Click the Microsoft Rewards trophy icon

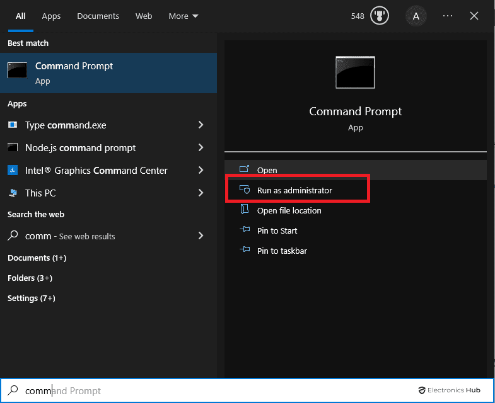(x=379, y=16)
